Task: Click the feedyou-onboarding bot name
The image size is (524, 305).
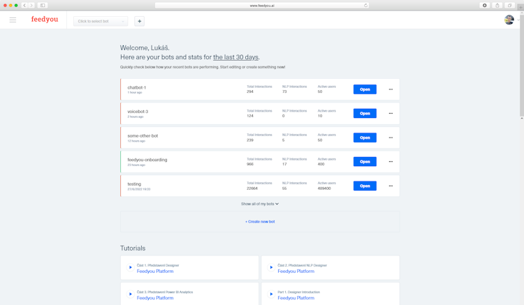Action: coord(147,160)
